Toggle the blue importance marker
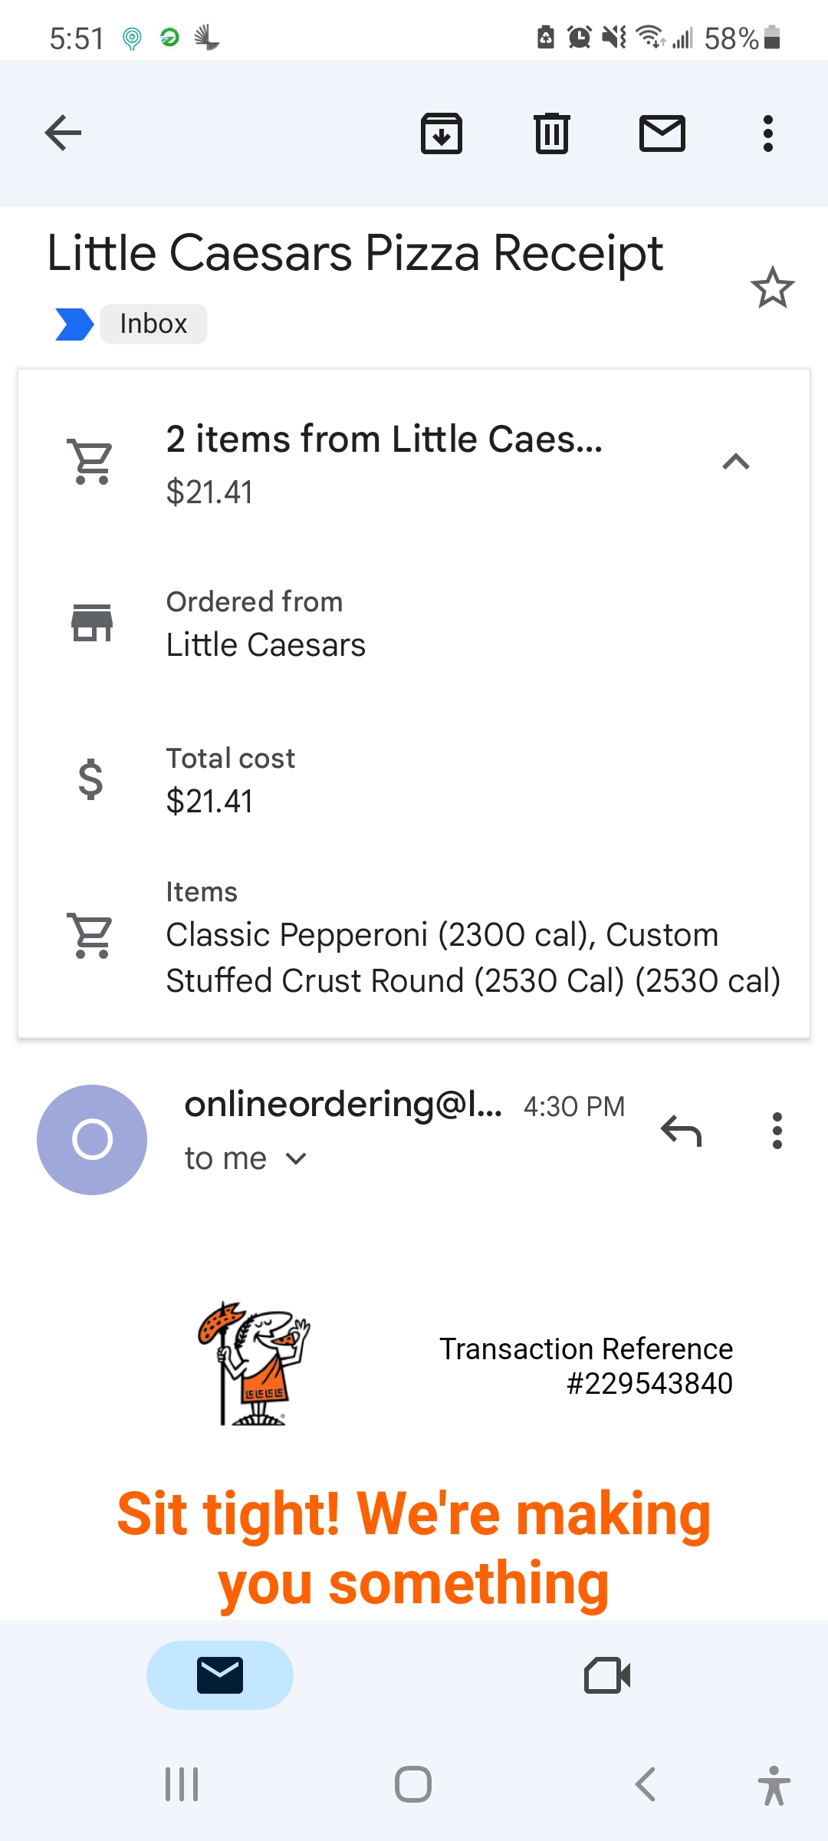The width and height of the screenshot is (828, 1841). 74,324
